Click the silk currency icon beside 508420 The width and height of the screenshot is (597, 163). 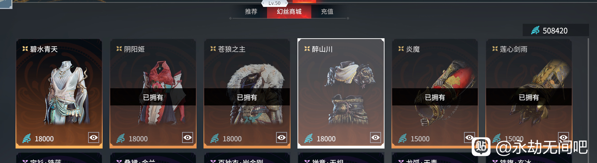(x=535, y=30)
